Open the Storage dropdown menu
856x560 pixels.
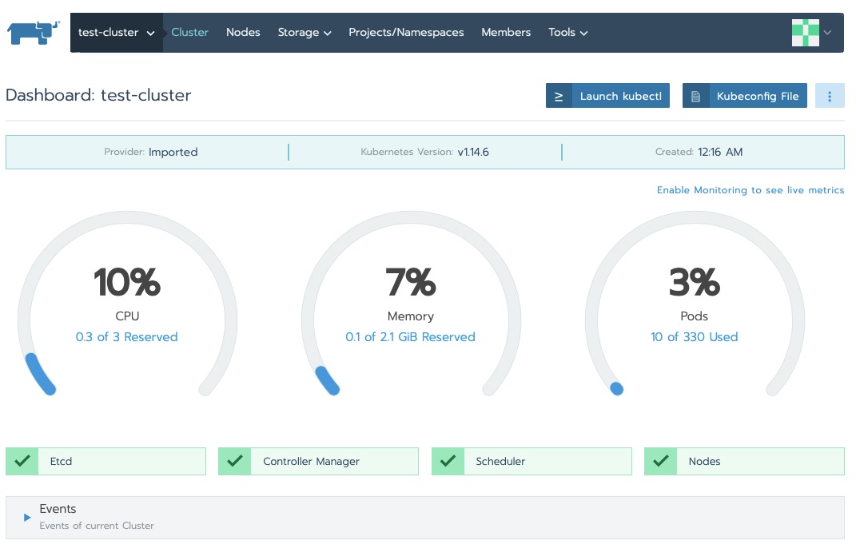tap(304, 33)
